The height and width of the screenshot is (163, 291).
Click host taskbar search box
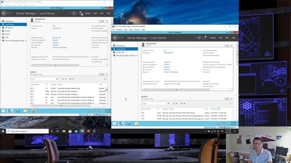click(27, 131)
